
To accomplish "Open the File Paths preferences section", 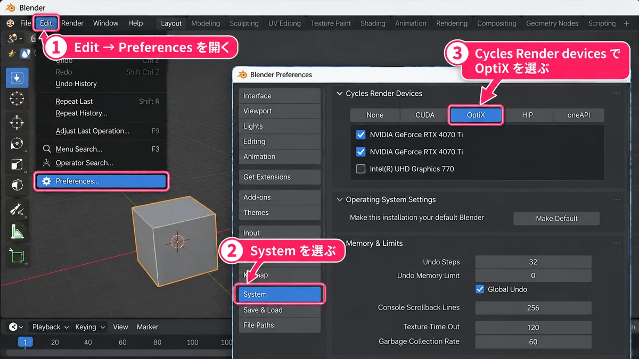I will click(x=280, y=325).
